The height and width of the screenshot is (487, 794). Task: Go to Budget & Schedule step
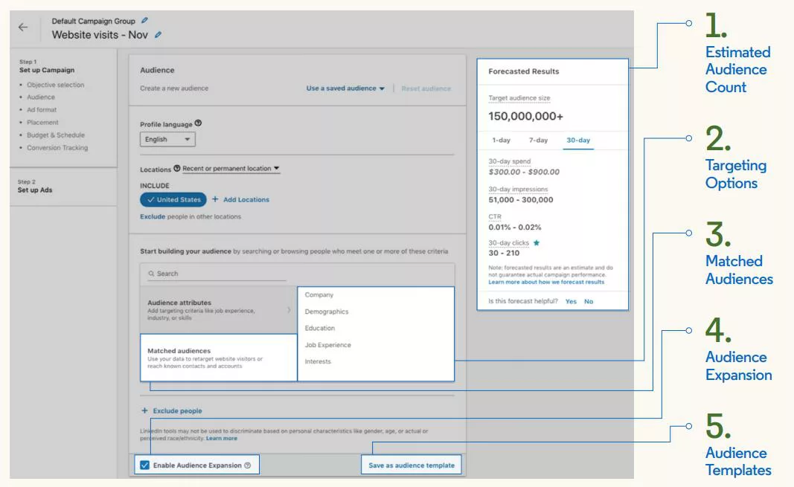(56, 135)
